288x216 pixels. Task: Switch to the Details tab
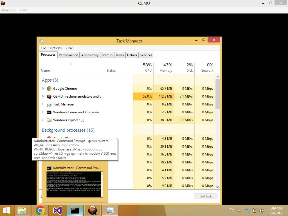[x=132, y=55]
